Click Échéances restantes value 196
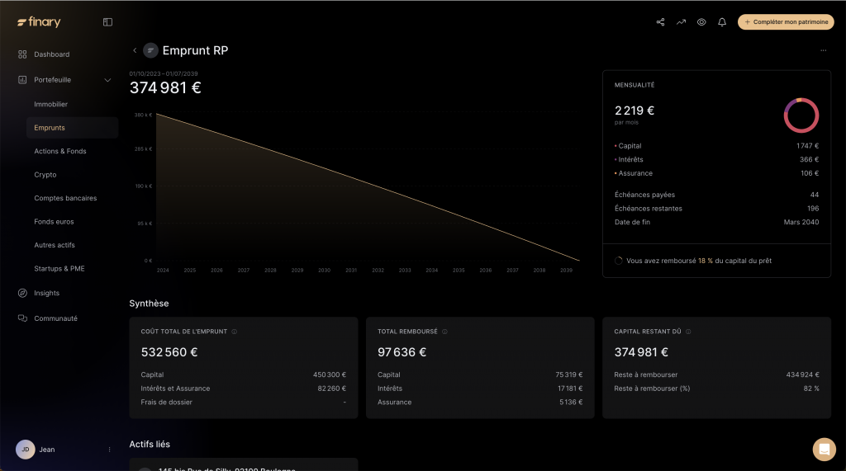Image resolution: width=846 pixels, height=471 pixels. tap(813, 209)
